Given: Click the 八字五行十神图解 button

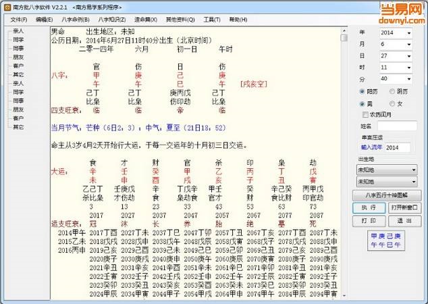Looking at the screenshot, I should [x=387, y=195].
